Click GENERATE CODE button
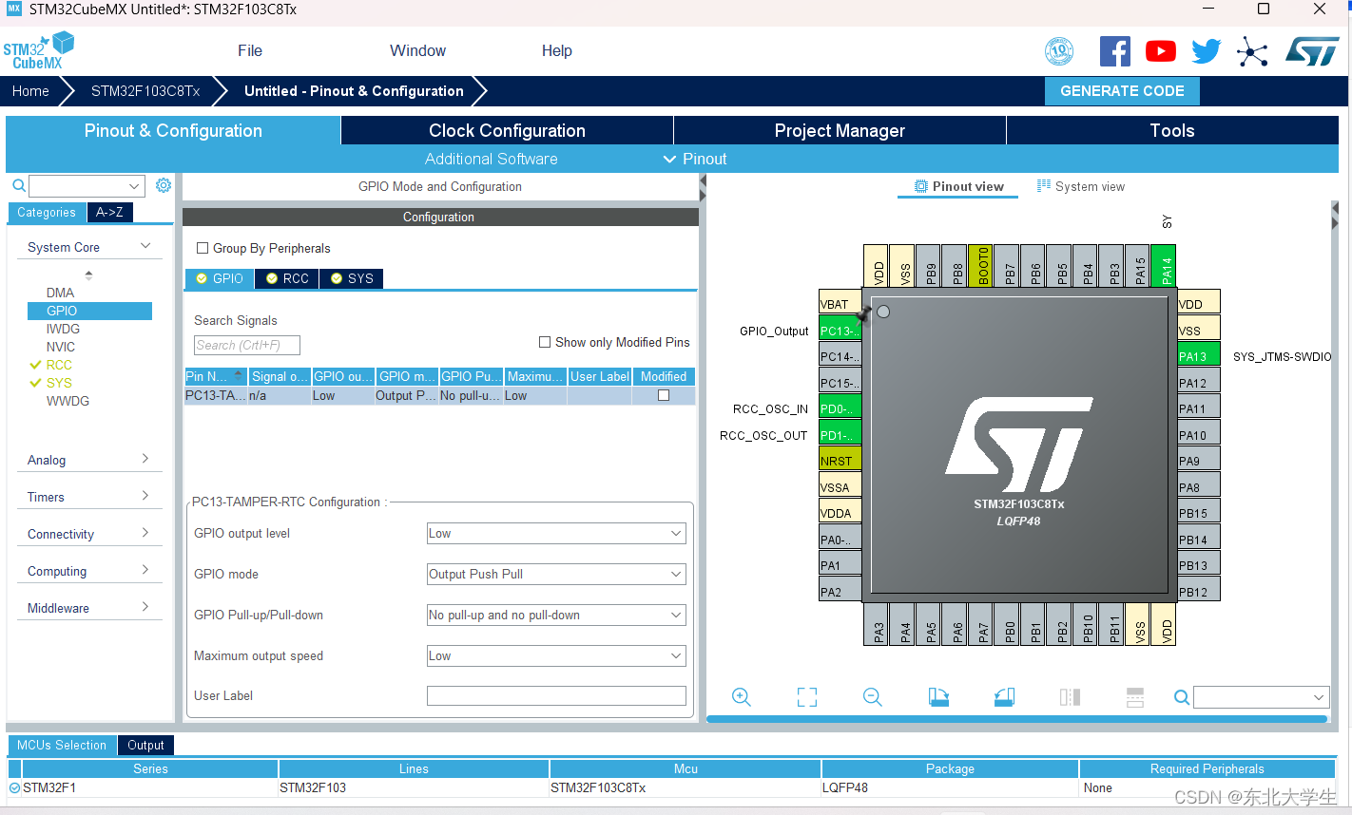This screenshot has height=815, width=1352. 1122,91
